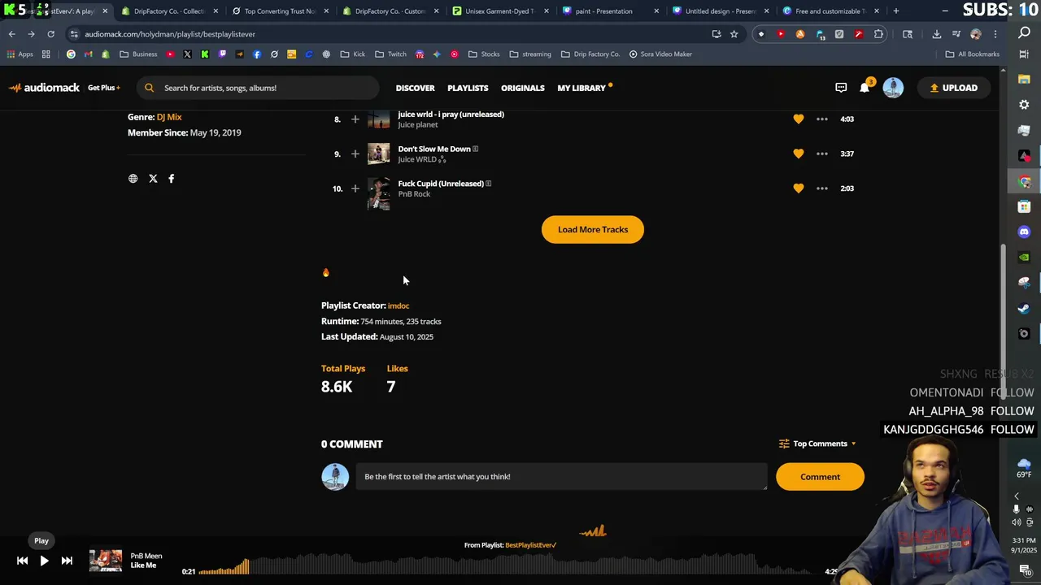1041x585 pixels.
Task: Open more options for 'Don't Slow Me Down'
Action: click(821, 154)
